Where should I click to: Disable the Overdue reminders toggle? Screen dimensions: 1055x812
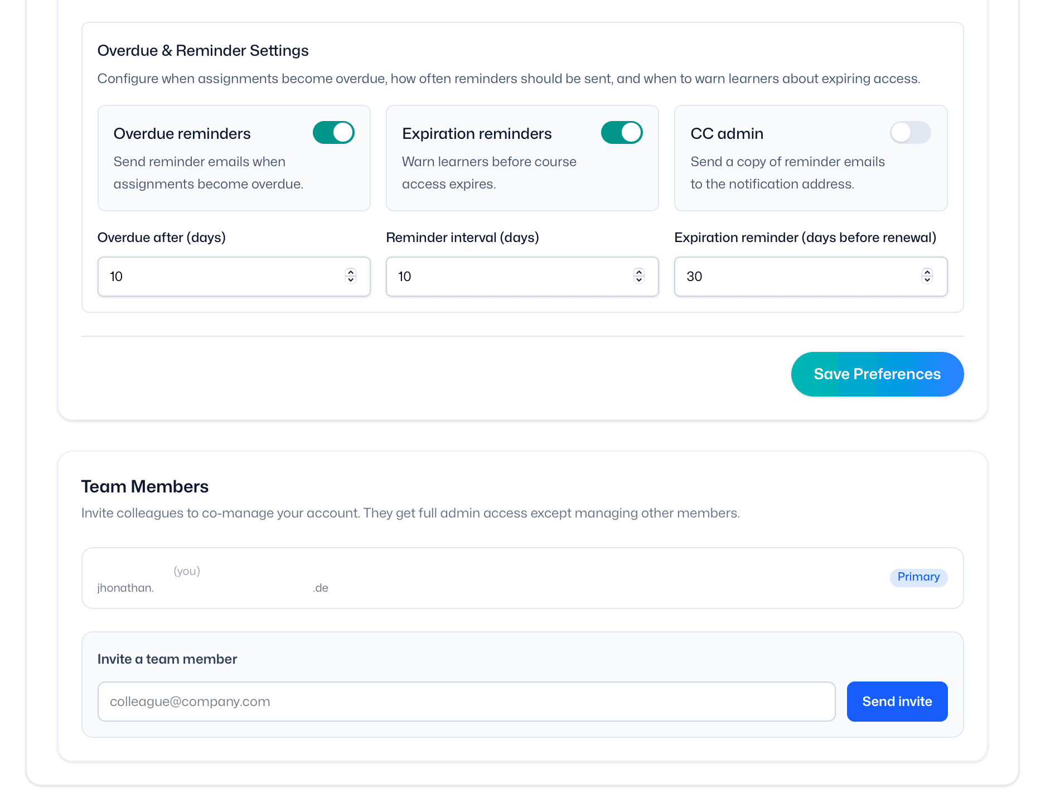[333, 133]
